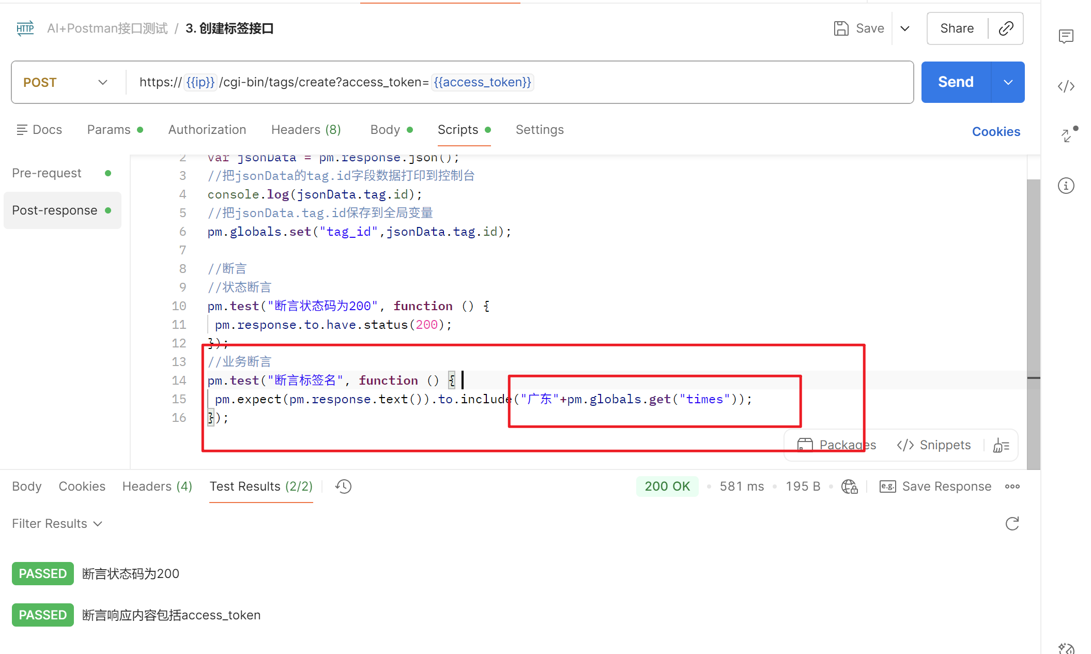Click the Save text button
The width and height of the screenshot is (1091, 654).
(870, 28)
